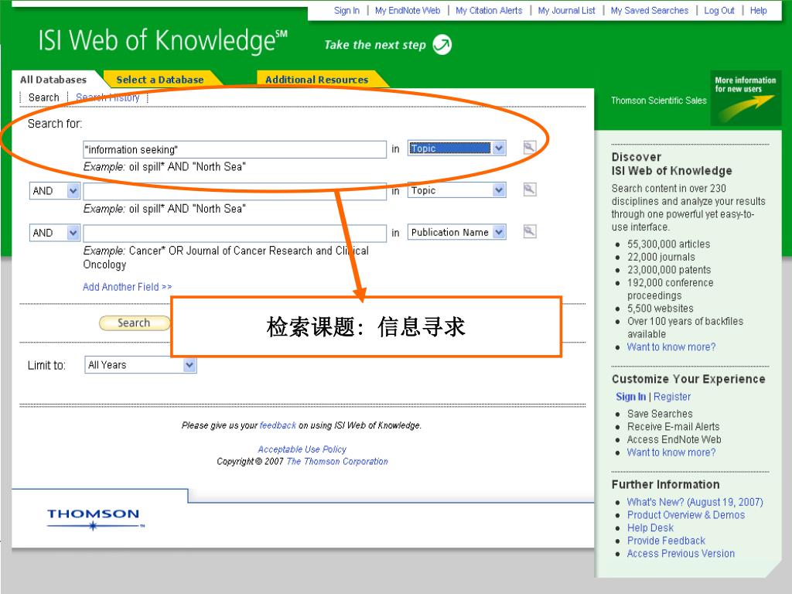Image resolution: width=792 pixels, height=594 pixels.
Task: Open the first AND operator dropdown
Action: click(55, 191)
